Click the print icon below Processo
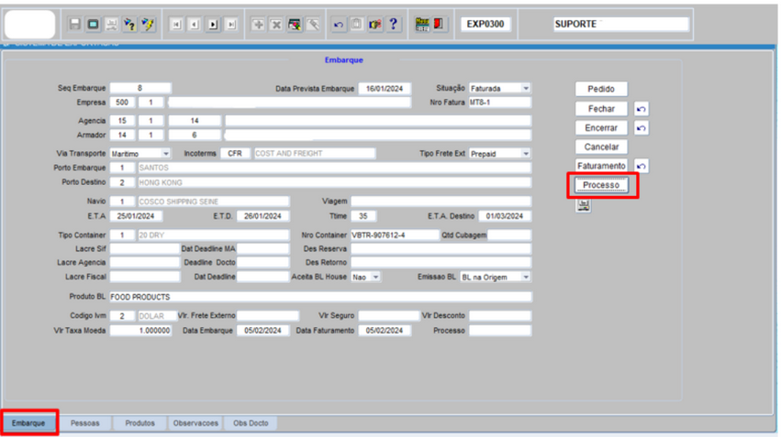The height and width of the screenshot is (437, 781). [584, 205]
